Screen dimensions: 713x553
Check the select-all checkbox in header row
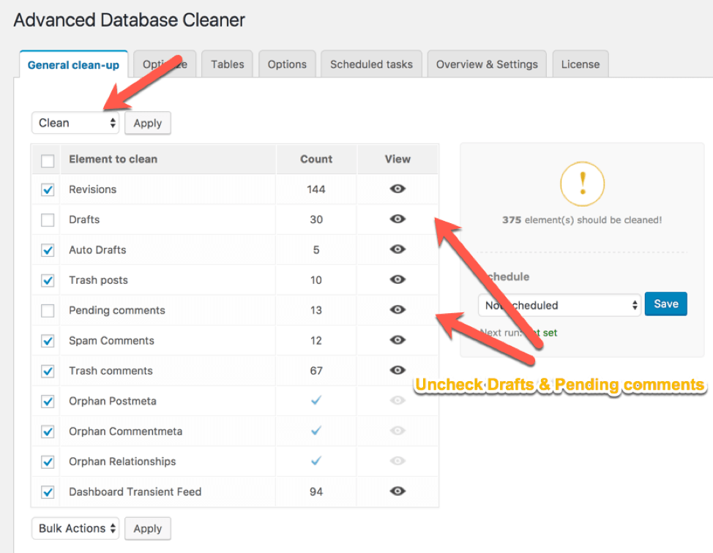coord(47,159)
